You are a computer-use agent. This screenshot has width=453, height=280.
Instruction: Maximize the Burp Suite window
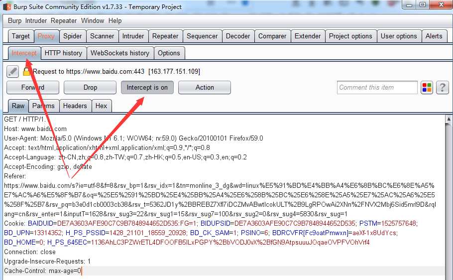click(422, 5)
